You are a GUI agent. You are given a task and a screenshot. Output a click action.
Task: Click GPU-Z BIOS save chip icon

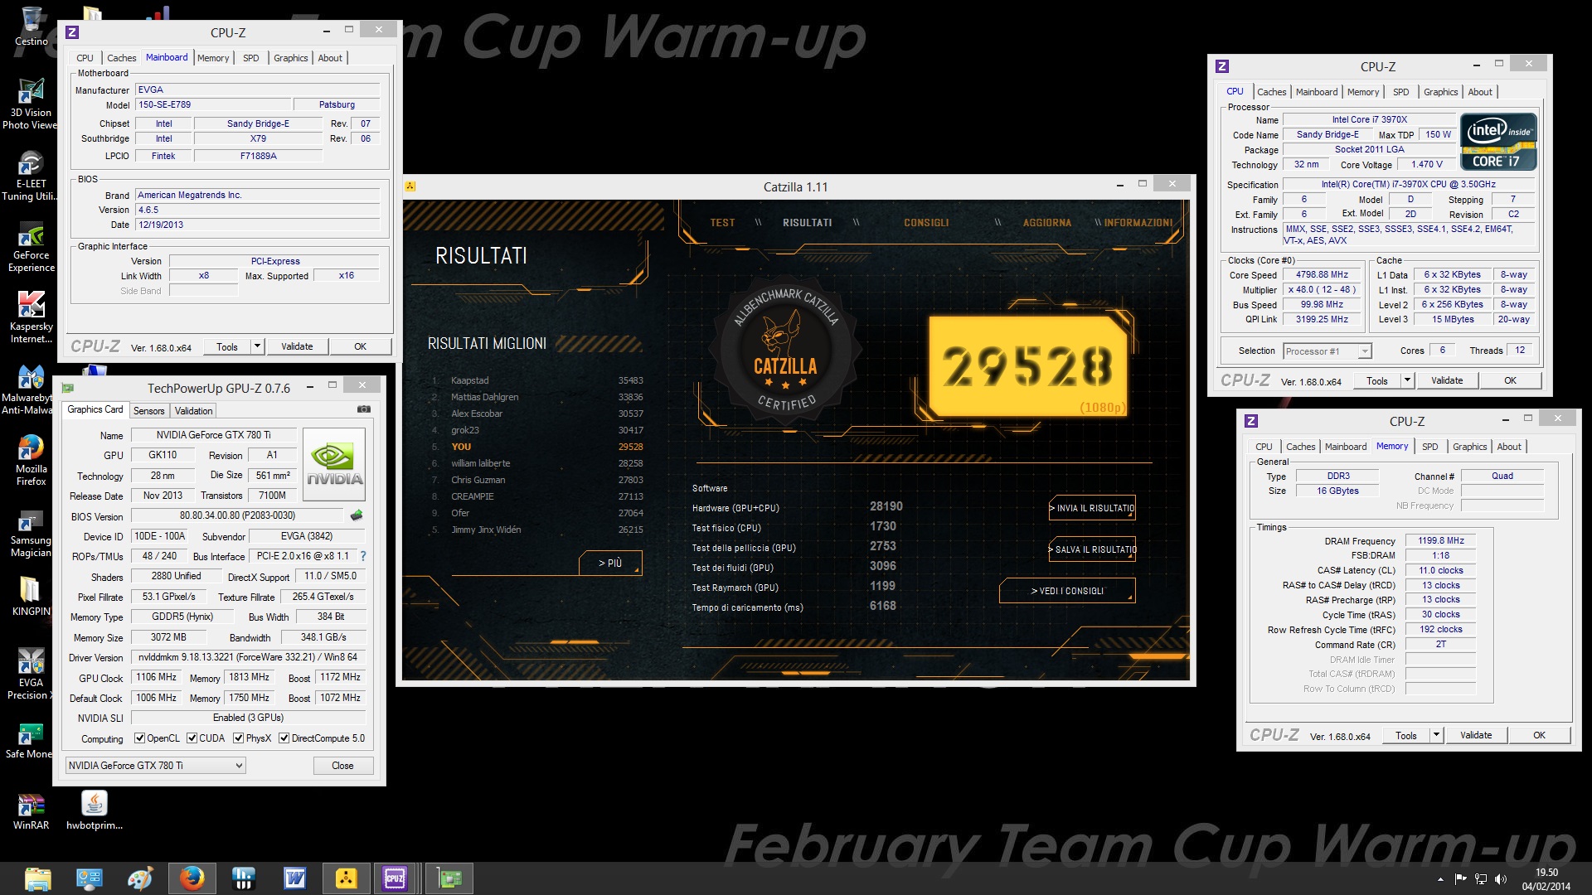tap(357, 515)
